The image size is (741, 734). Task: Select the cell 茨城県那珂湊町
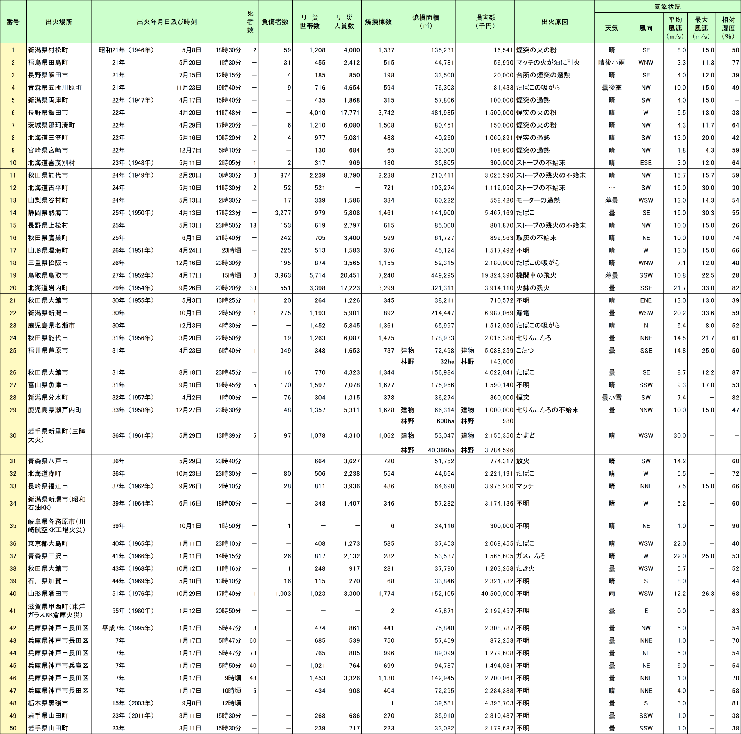pos(51,125)
